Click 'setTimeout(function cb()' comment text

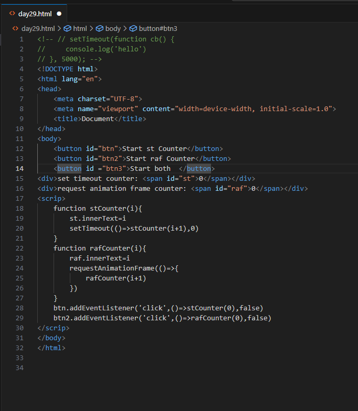point(118,39)
